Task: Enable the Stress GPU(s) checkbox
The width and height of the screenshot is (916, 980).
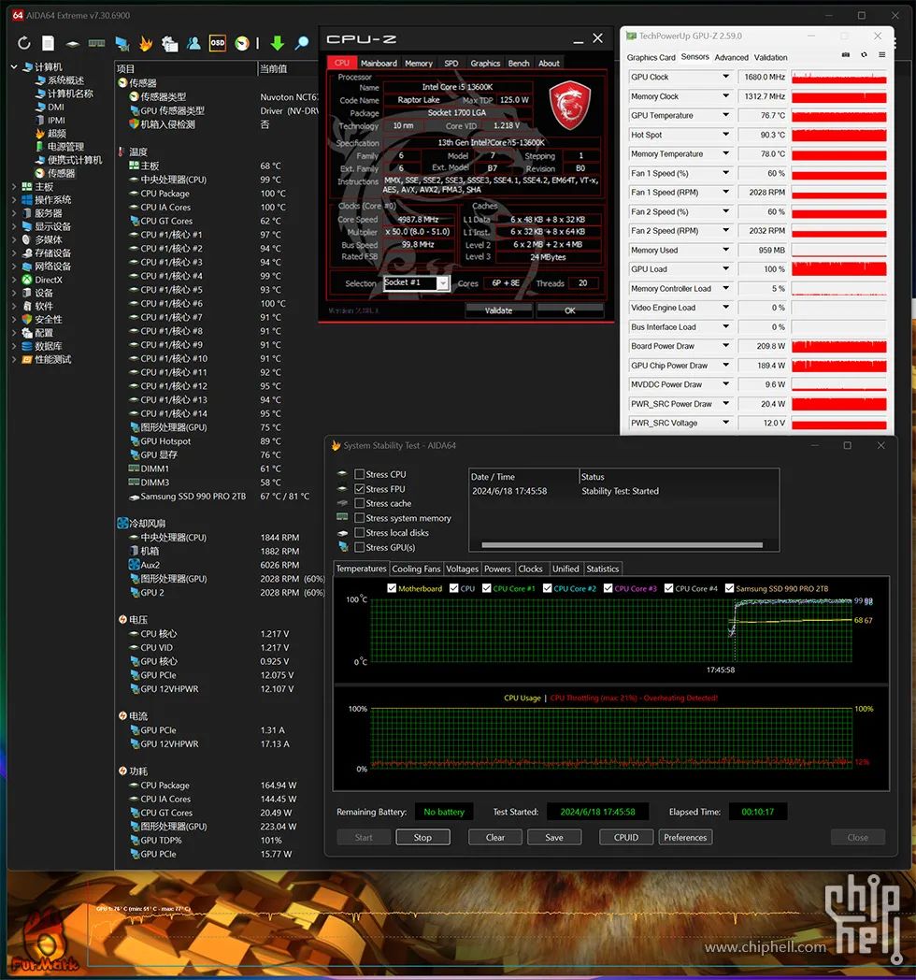Action: coord(359,547)
